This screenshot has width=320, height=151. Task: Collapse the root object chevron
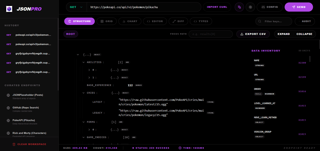coord(78,55)
